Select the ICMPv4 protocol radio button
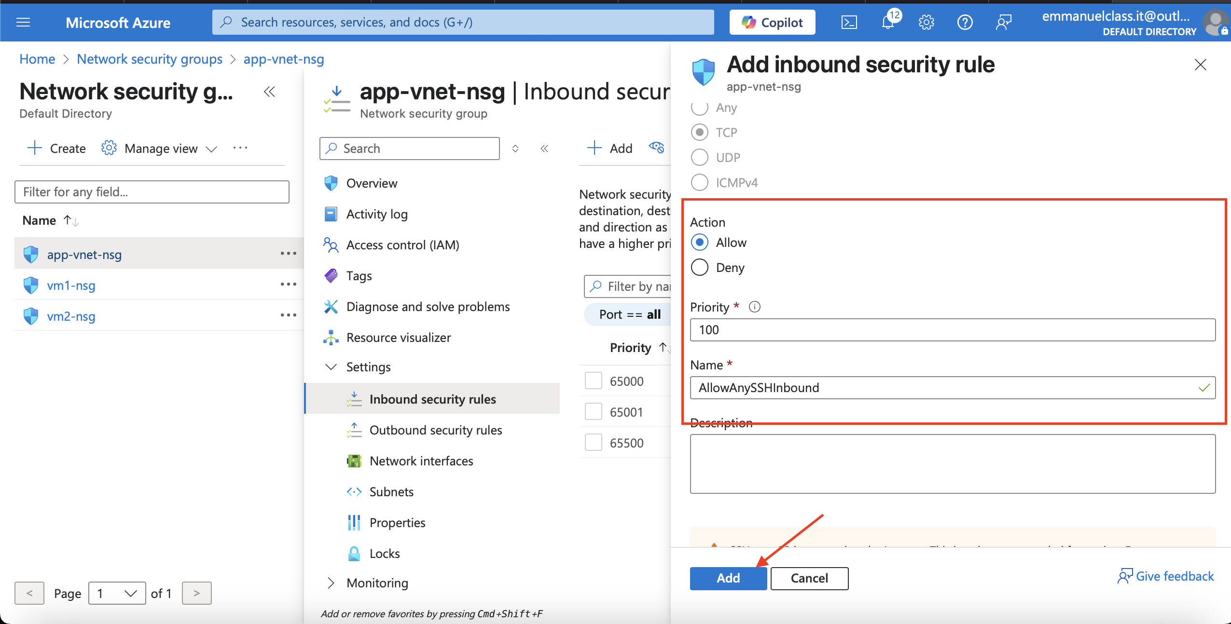1231x624 pixels. [x=700, y=182]
